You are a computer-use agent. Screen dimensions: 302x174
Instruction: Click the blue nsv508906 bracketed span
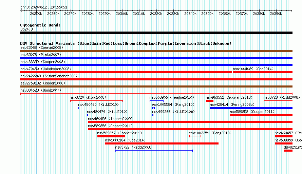click(156, 101)
